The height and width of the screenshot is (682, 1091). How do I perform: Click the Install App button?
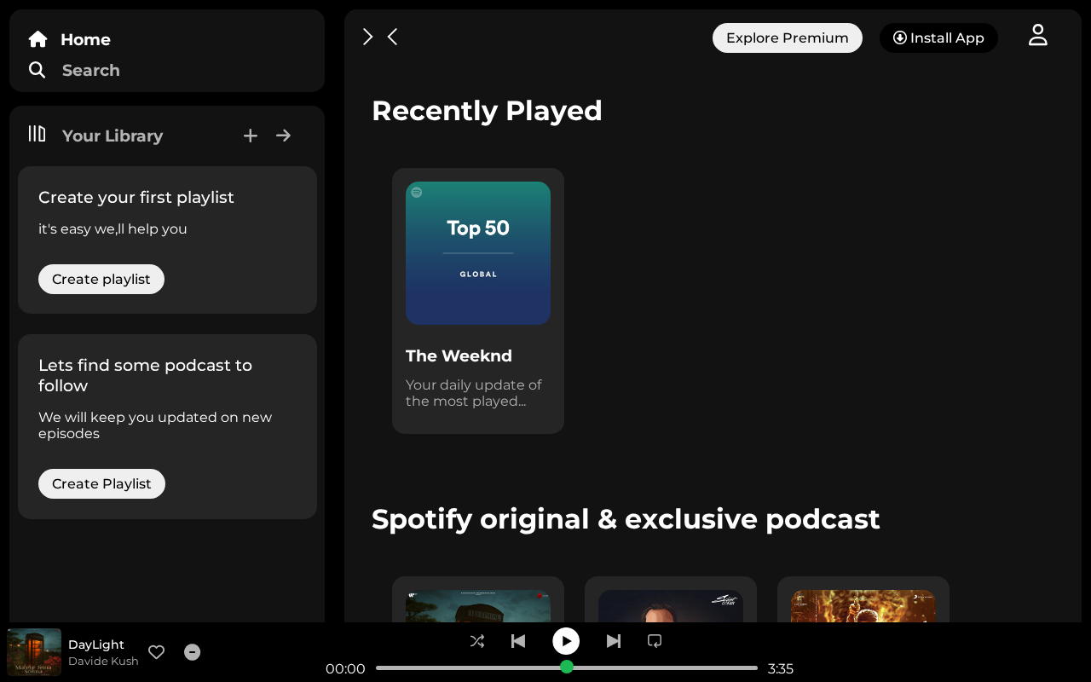pyautogui.click(x=938, y=38)
